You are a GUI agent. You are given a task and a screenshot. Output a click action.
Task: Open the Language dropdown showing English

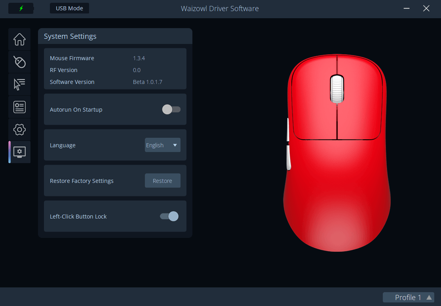163,145
